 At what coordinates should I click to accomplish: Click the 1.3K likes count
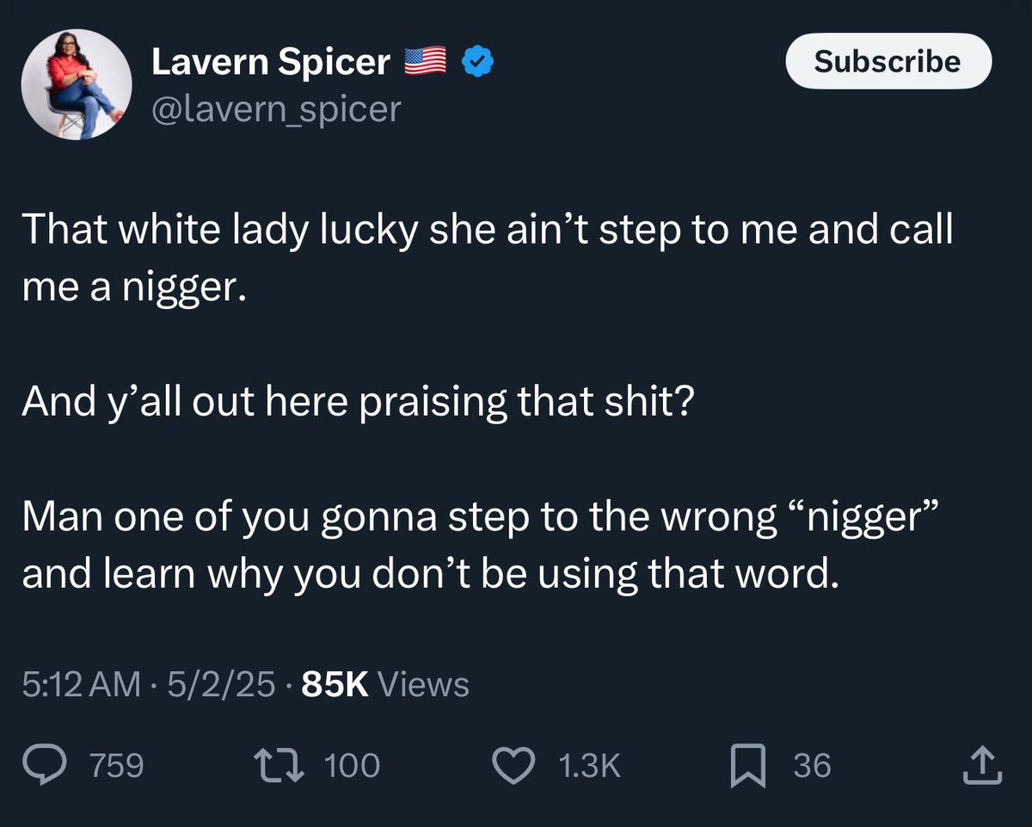tap(589, 765)
